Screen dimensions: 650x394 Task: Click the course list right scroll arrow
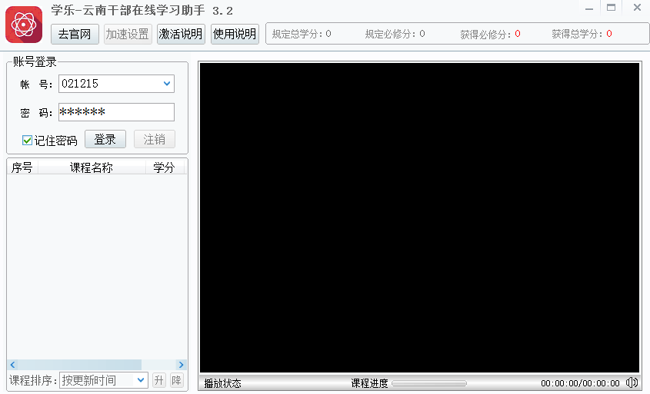coord(181,365)
